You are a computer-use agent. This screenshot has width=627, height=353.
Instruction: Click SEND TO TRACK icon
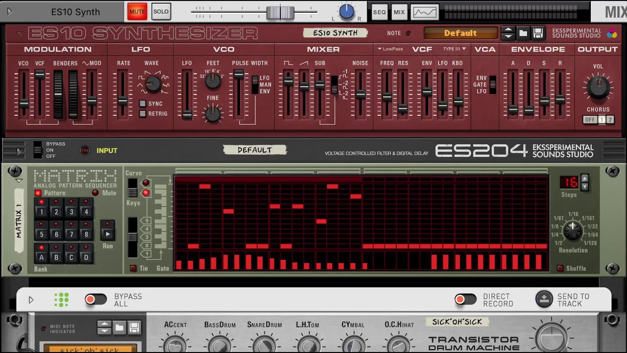pos(544,299)
